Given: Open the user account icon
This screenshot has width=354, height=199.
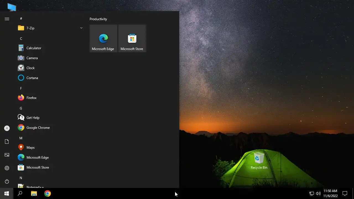Looking at the screenshot, I should click(x=7, y=128).
